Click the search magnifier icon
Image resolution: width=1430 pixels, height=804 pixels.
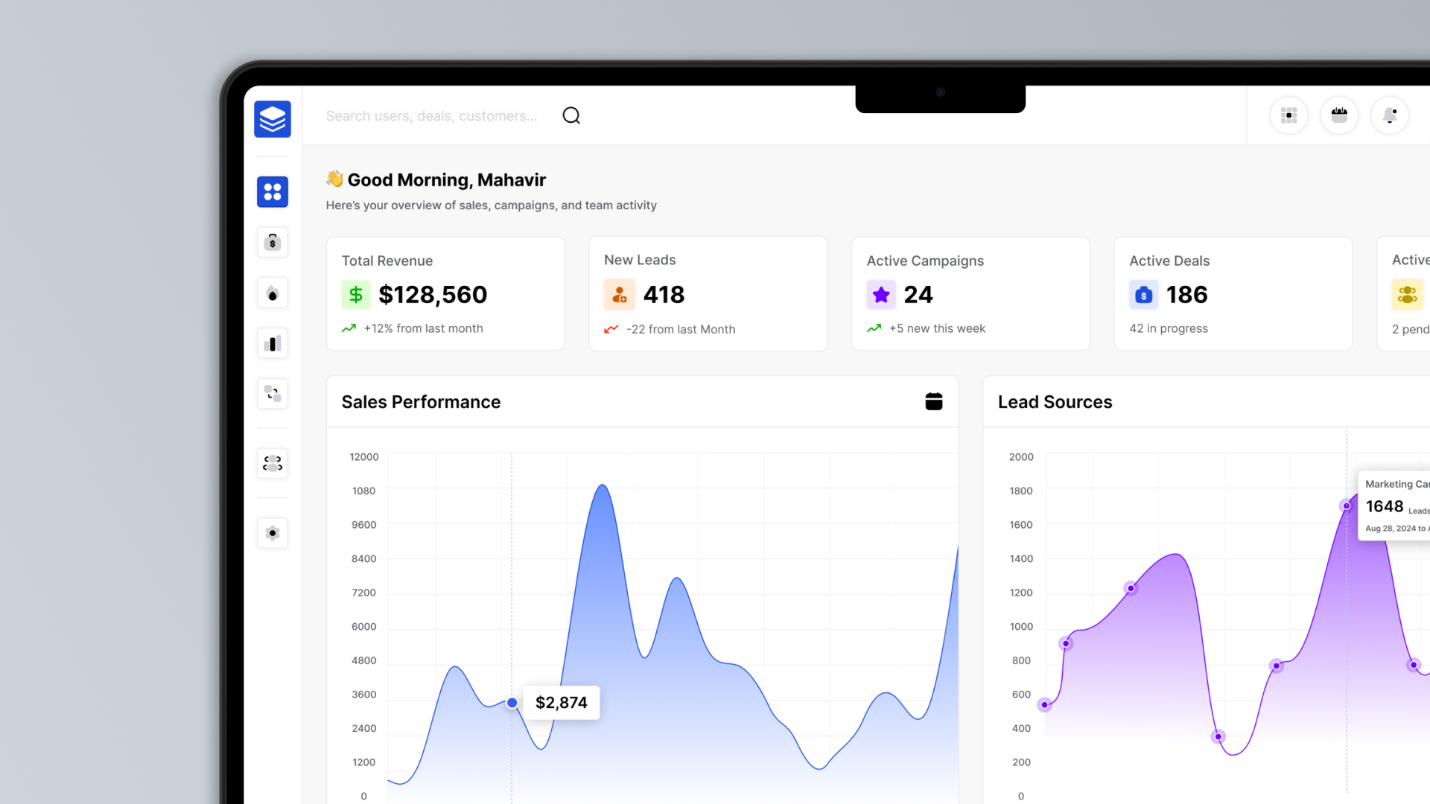click(571, 115)
